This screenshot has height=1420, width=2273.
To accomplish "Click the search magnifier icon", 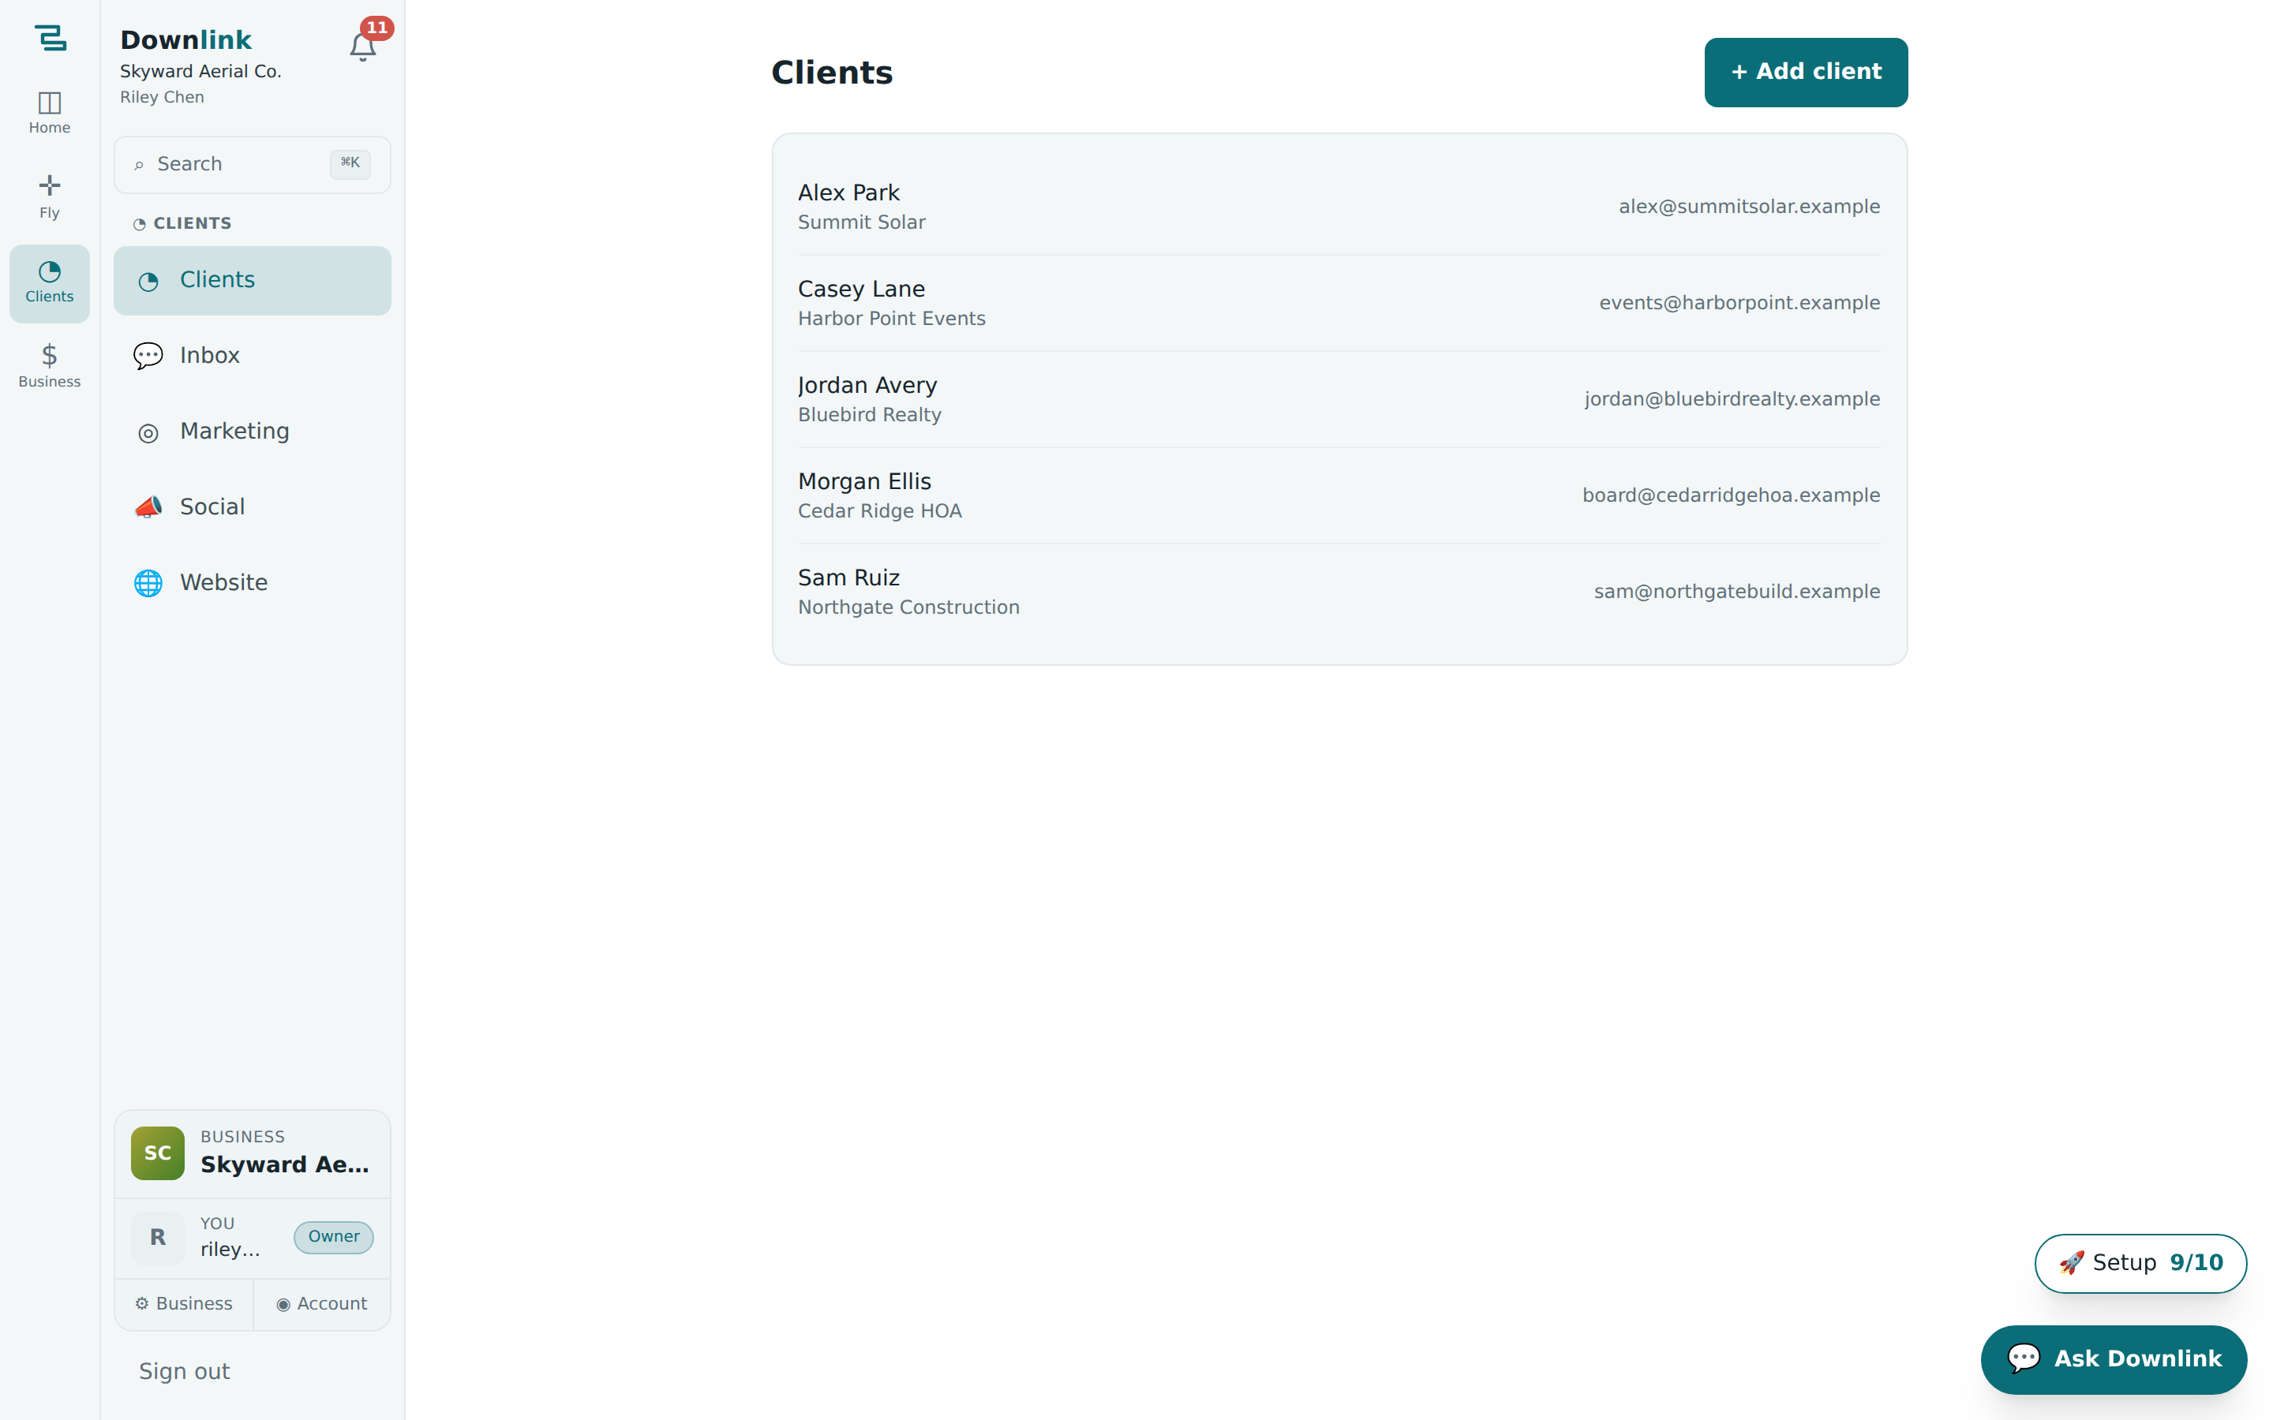I will pos(139,166).
